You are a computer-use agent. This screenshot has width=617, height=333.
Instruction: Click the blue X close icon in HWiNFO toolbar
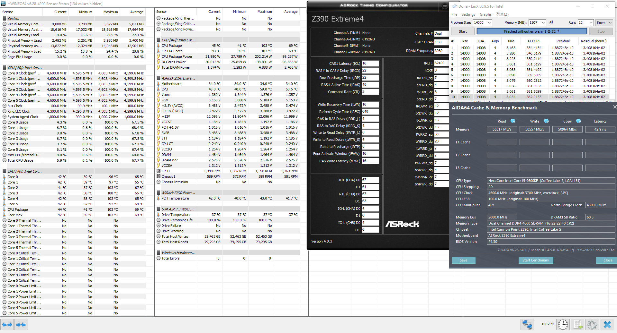(x=607, y=325)
